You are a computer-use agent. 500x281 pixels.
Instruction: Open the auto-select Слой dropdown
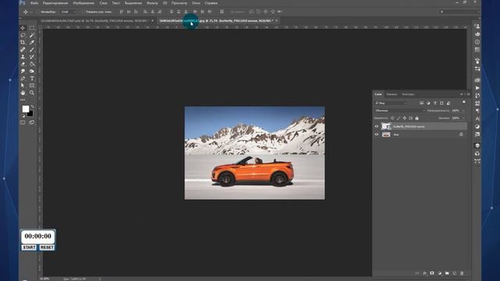(x=68, y=12)
